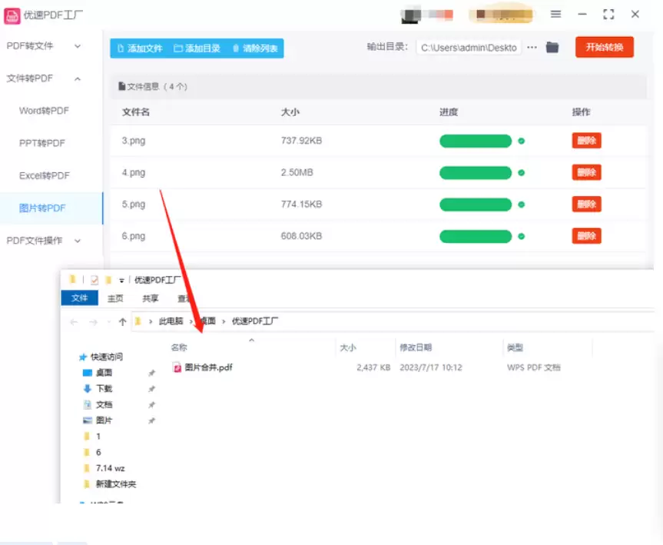Click the 添加文件 button

(x=140, y=48)
